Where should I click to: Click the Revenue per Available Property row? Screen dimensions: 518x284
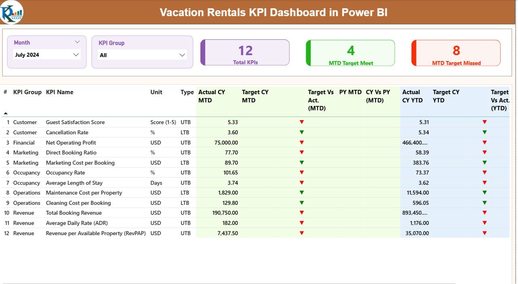[96, 233]
